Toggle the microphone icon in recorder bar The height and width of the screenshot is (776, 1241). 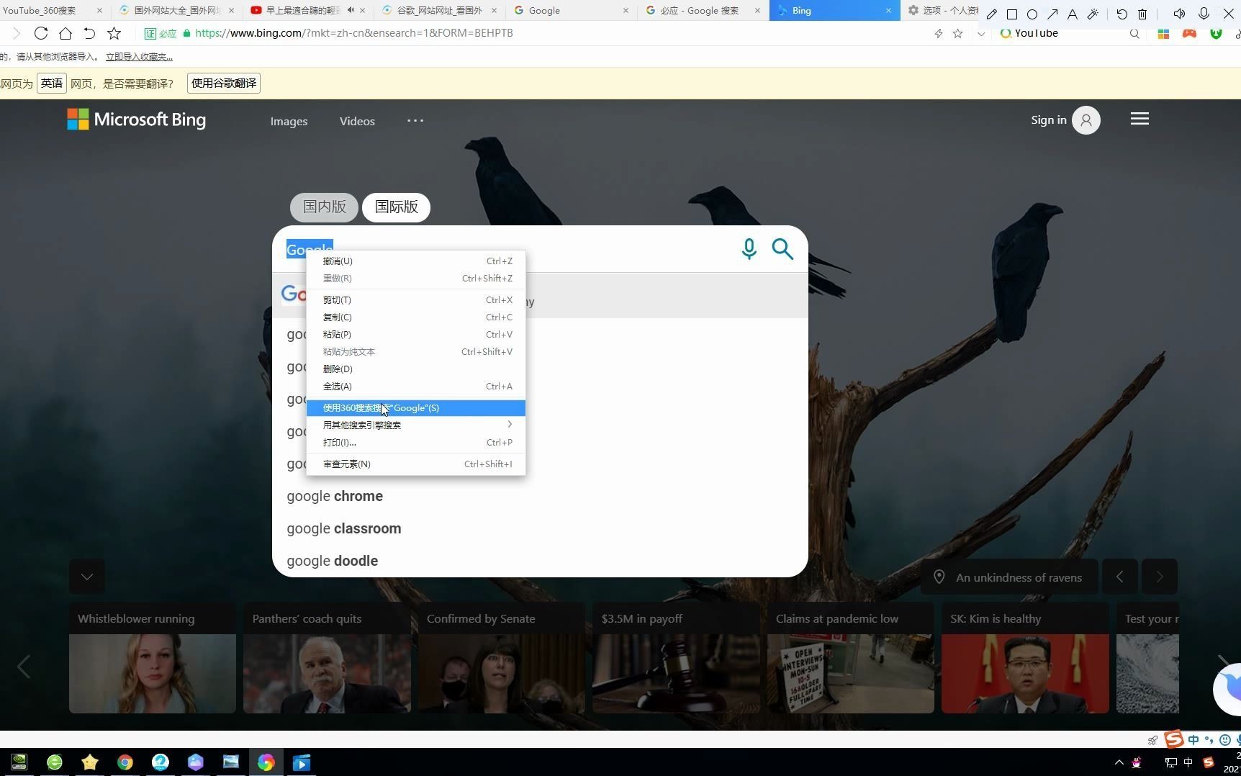pyautogui.click(x=1204, y=14)
